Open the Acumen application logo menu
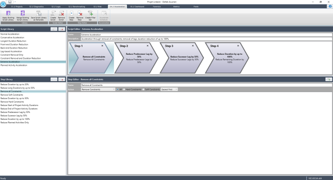This screenshot has width=333, height=180. pyautogui.click(x=3, y=4)
